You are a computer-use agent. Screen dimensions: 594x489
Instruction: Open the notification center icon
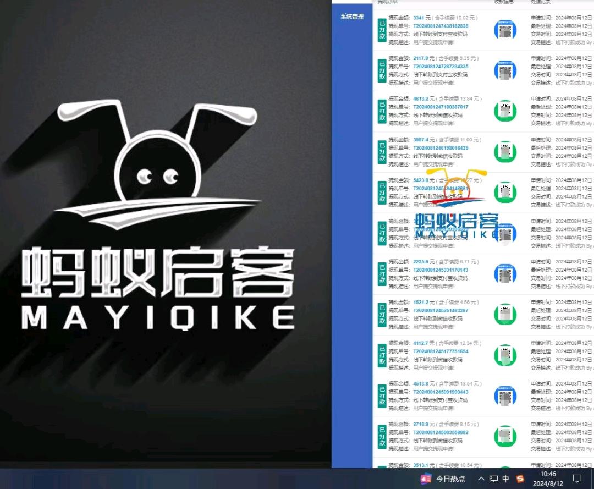(x=577, y=479)
